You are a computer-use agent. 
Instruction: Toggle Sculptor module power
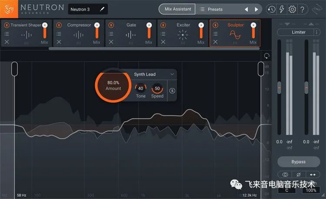click(x=216, y=25)
